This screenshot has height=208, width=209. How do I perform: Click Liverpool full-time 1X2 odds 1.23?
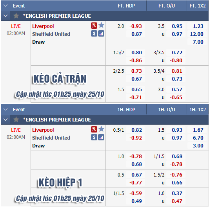pos(198,26)
